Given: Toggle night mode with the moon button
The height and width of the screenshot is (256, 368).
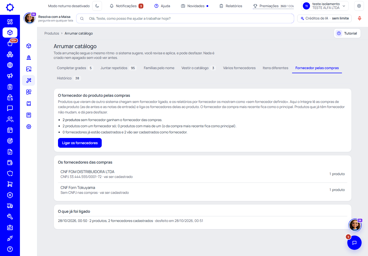Looking at the screenshot, I should (97, 6).
